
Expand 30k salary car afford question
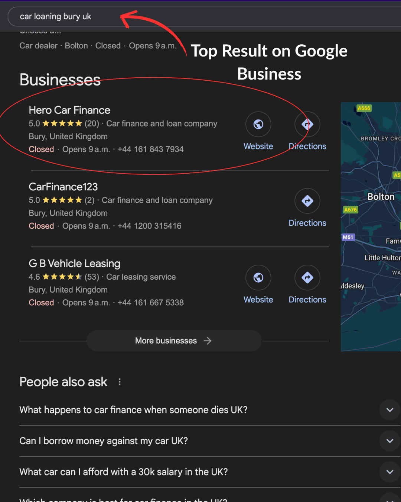coord(389,472)
